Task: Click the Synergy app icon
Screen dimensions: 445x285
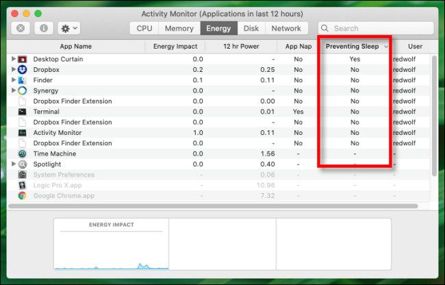Action: [22, 90]
